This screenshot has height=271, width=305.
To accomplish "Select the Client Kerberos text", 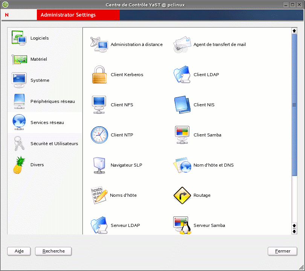I will [x=127, y=75].
